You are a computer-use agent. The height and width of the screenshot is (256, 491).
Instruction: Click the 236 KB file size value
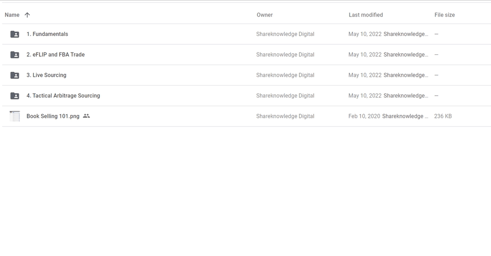point(443,116)
